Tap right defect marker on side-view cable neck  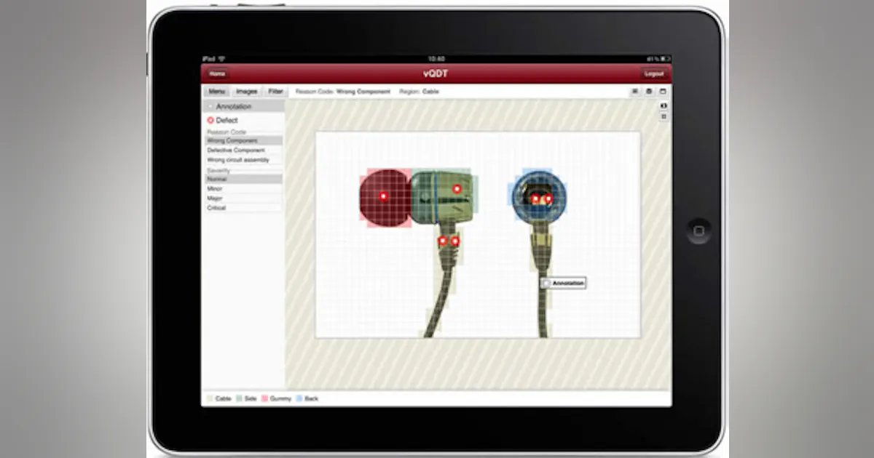pyautogui.click(x=455, y=241)
